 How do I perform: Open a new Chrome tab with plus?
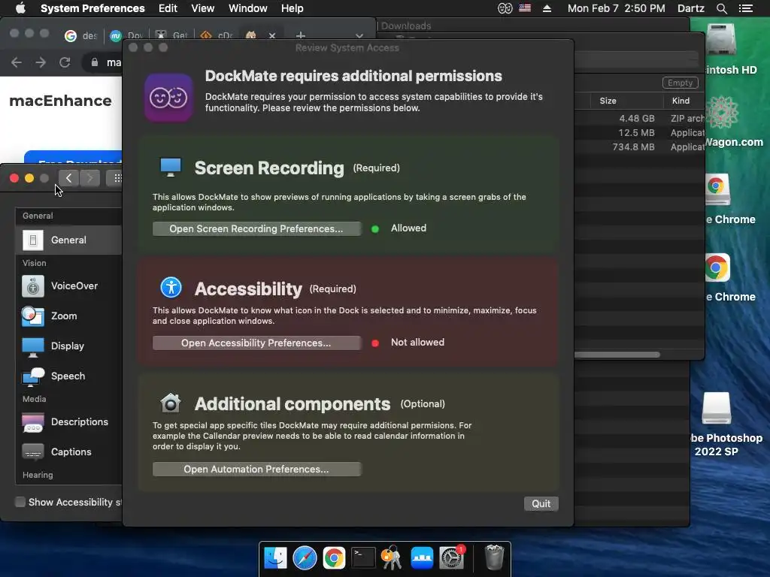click(x=301, y=35)
